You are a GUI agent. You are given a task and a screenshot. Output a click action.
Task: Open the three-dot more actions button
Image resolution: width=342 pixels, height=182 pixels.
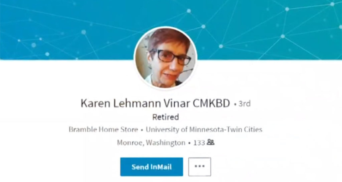coord(200,167)
